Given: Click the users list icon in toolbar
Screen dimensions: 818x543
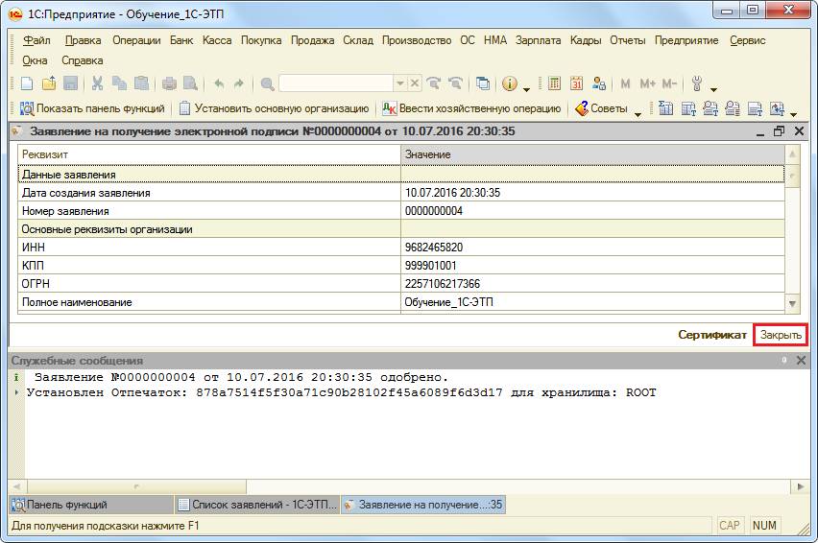Looking at the screenshot, I should point(599,83).
